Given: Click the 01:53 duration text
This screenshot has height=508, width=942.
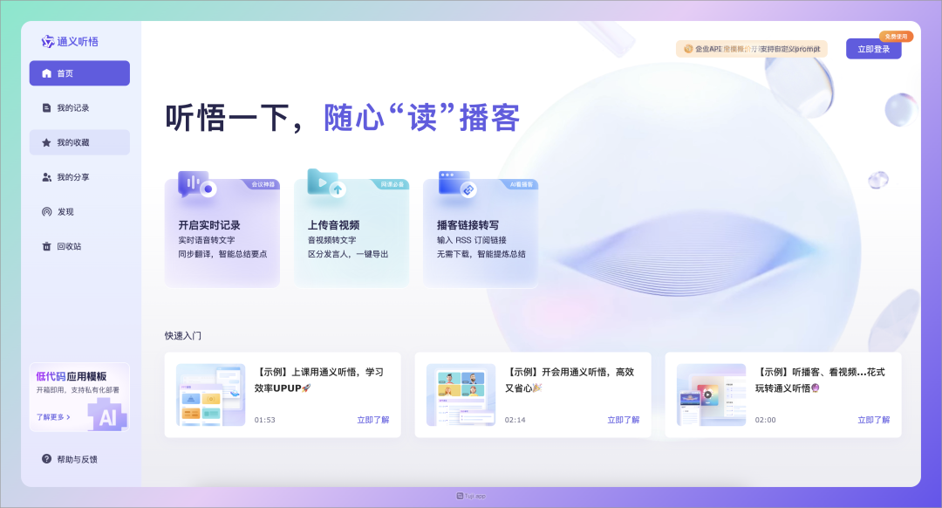Looking at the screenshot, I should click(x=265, y=420).
